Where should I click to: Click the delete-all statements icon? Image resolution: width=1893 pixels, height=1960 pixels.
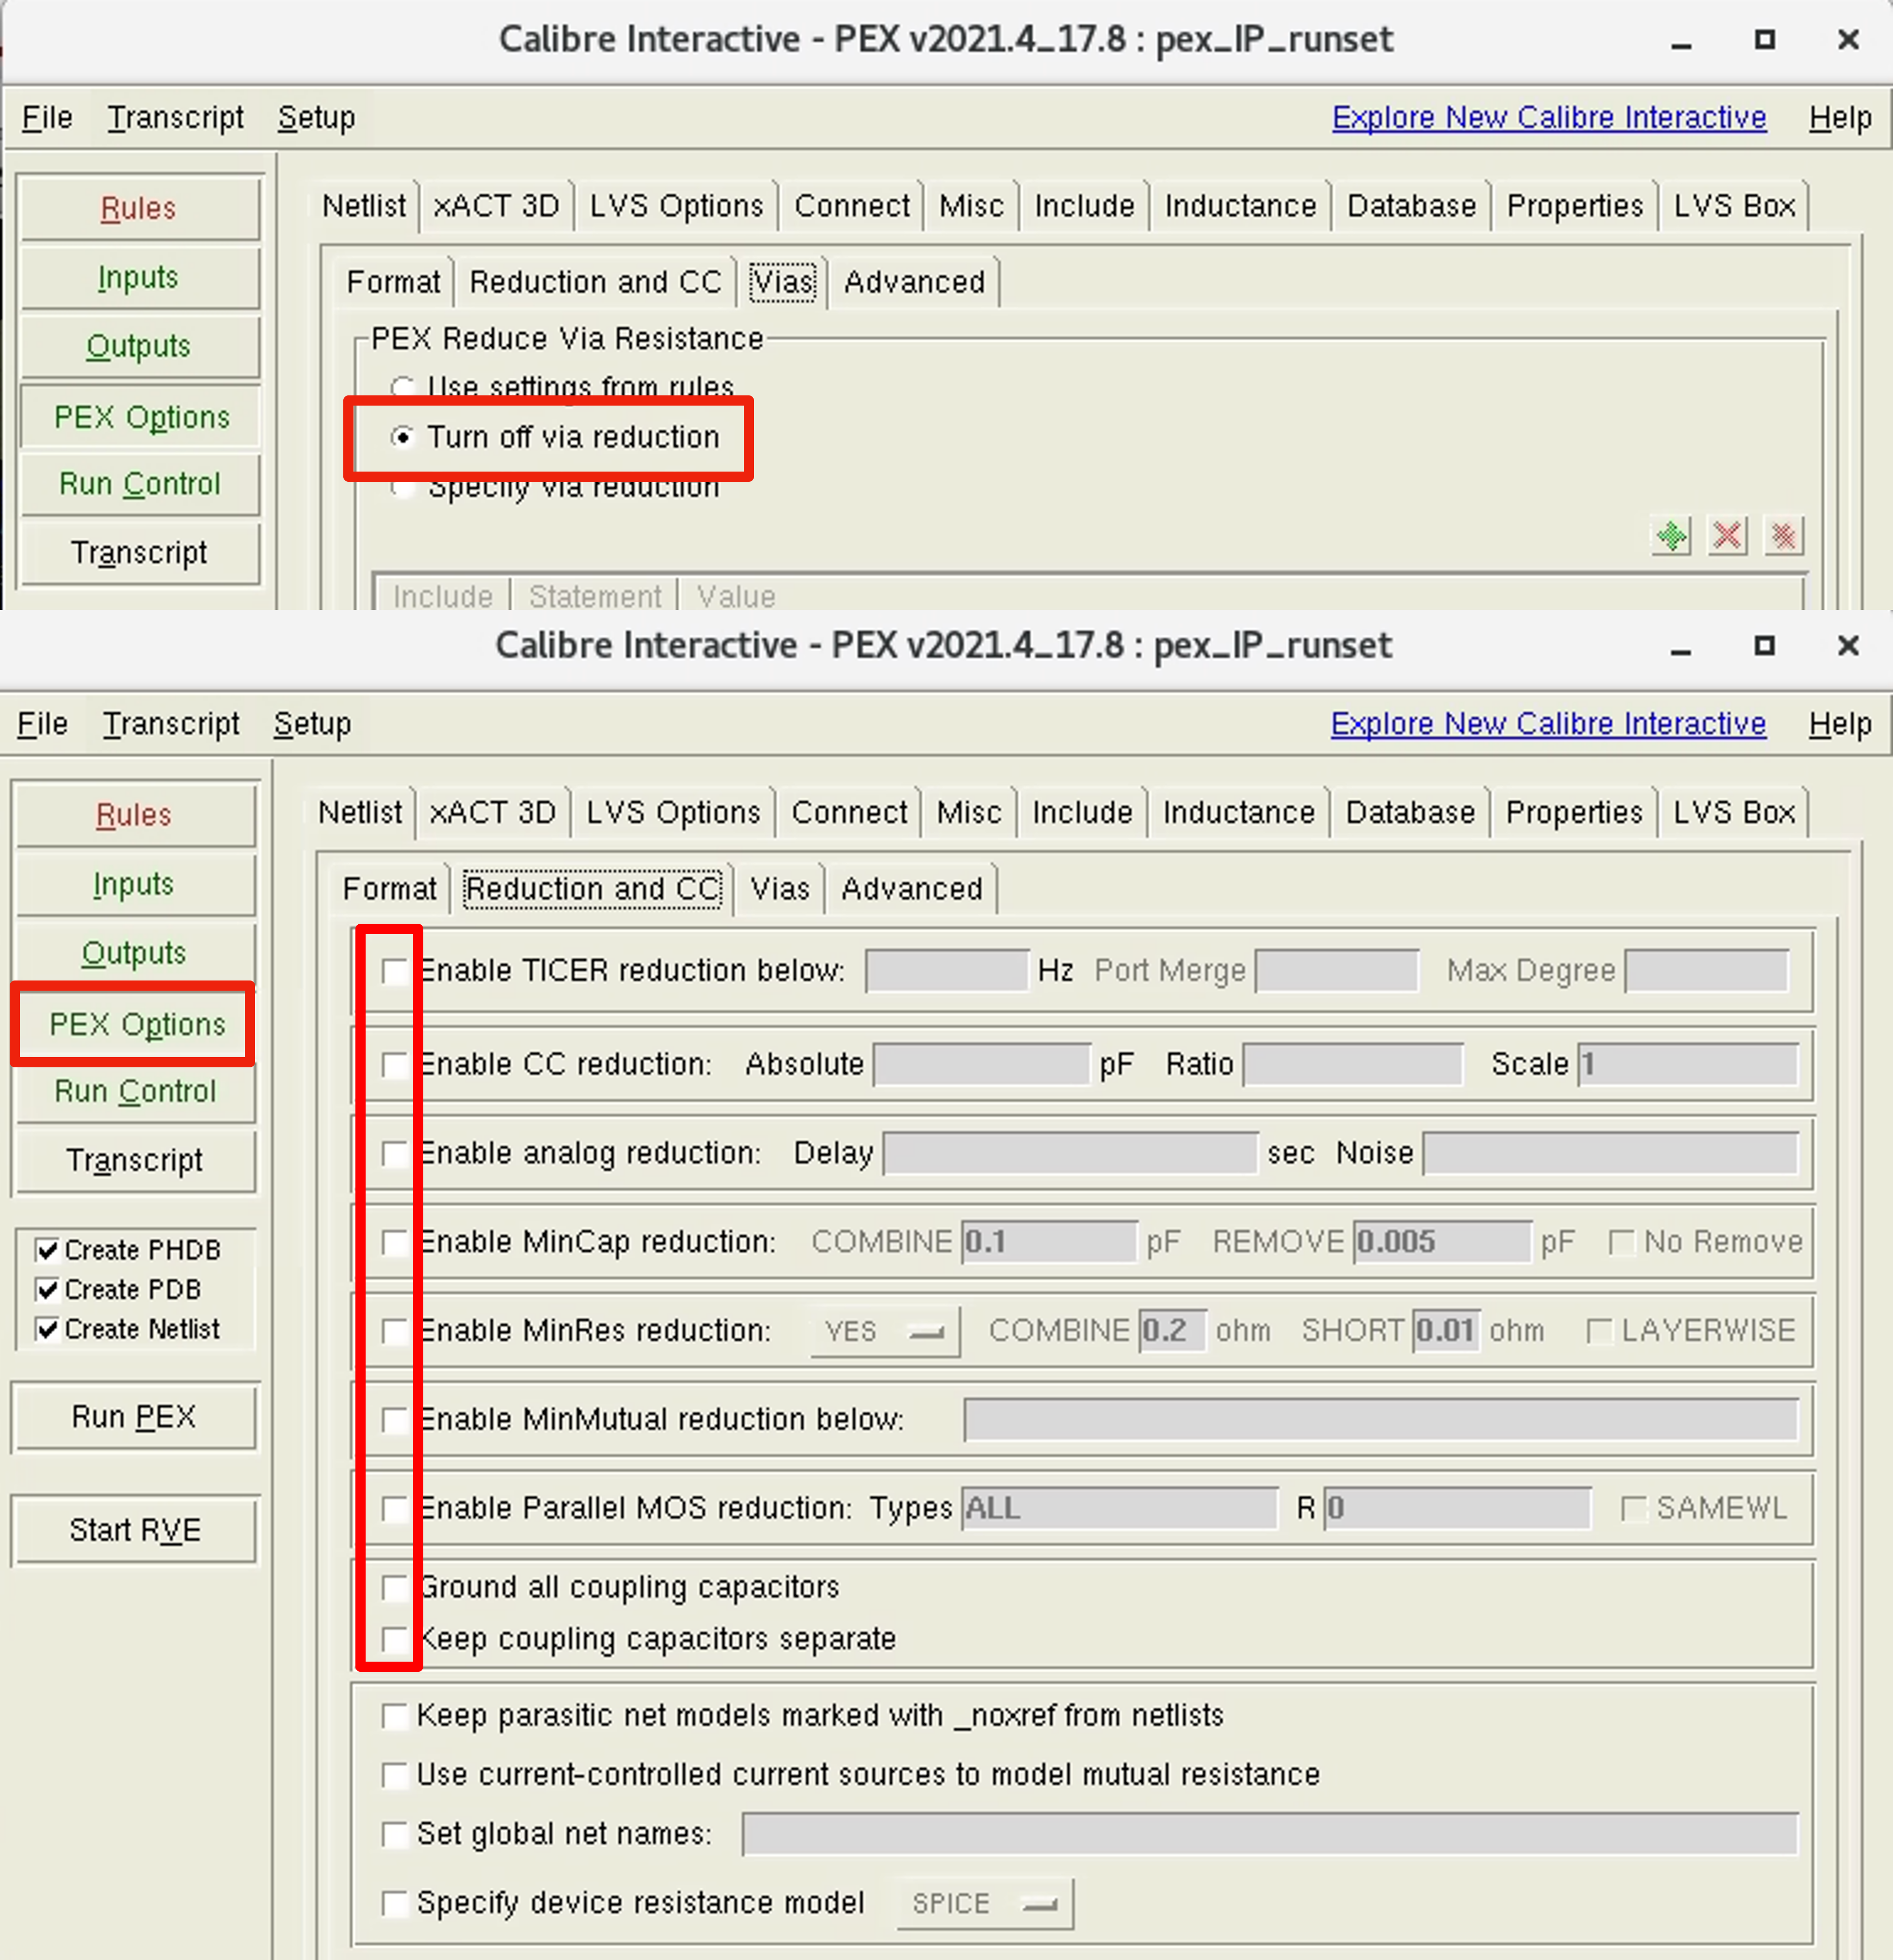pos(1784,536)
